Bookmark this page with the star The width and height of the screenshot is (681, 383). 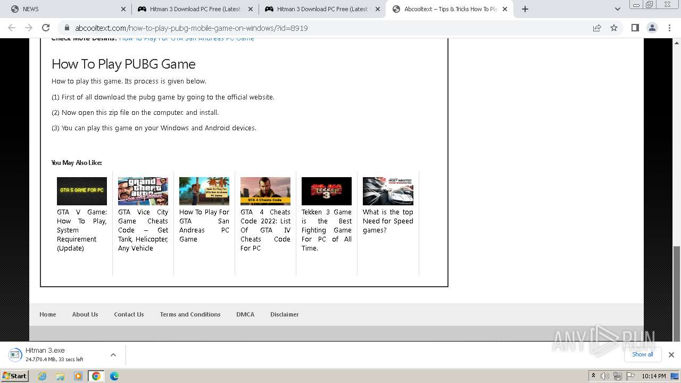tap(614, 28)
